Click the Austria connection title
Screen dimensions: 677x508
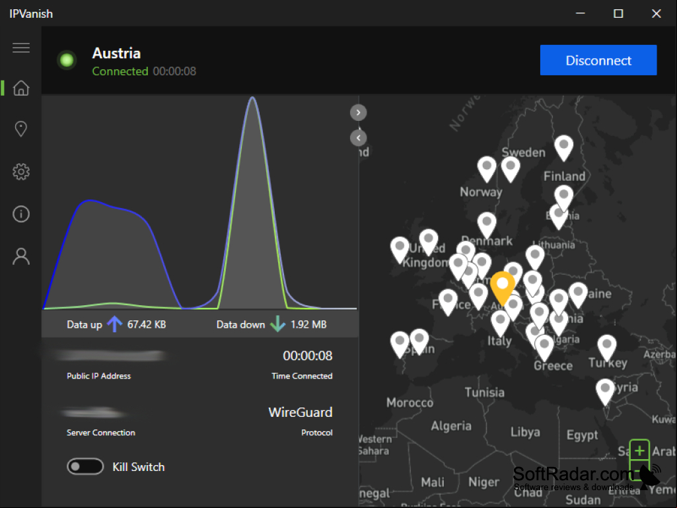point(116,53)
